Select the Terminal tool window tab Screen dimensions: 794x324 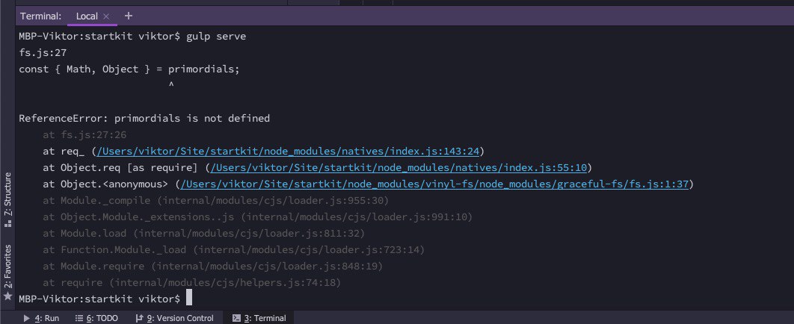click(x=259, y=318)
